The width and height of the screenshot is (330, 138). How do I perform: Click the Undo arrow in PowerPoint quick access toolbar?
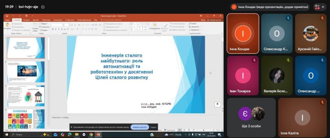click(x=13, y=16)
